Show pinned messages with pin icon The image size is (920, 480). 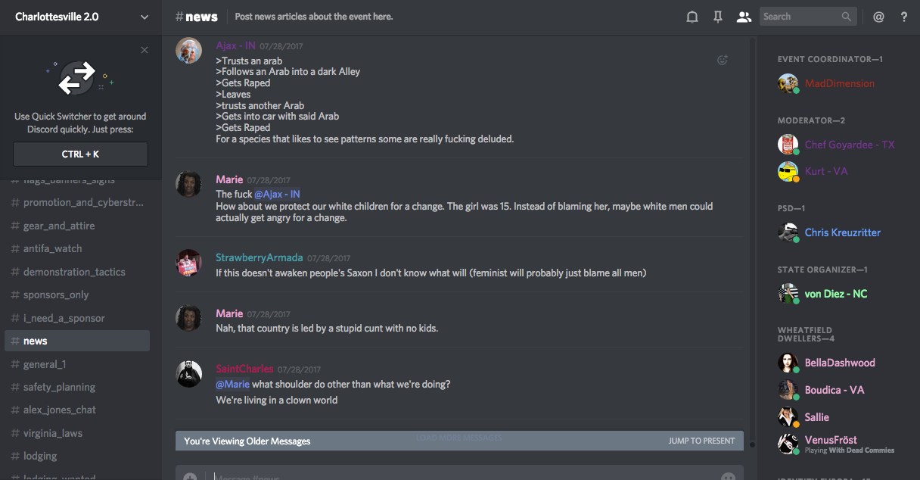point(718,17)
